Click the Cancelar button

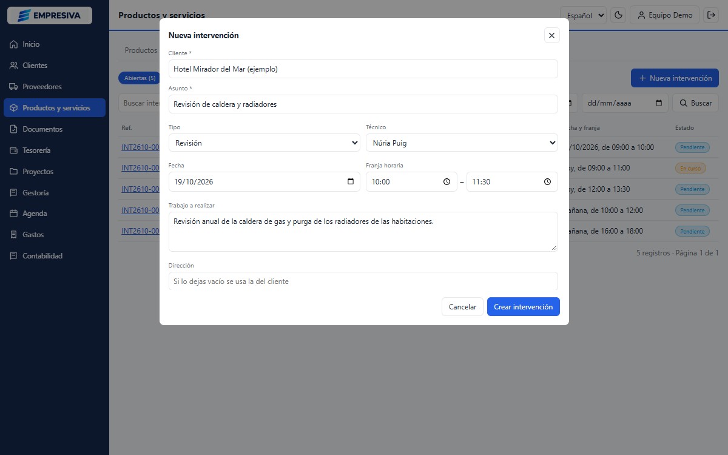pyautogui.click(x=463, y=307)
